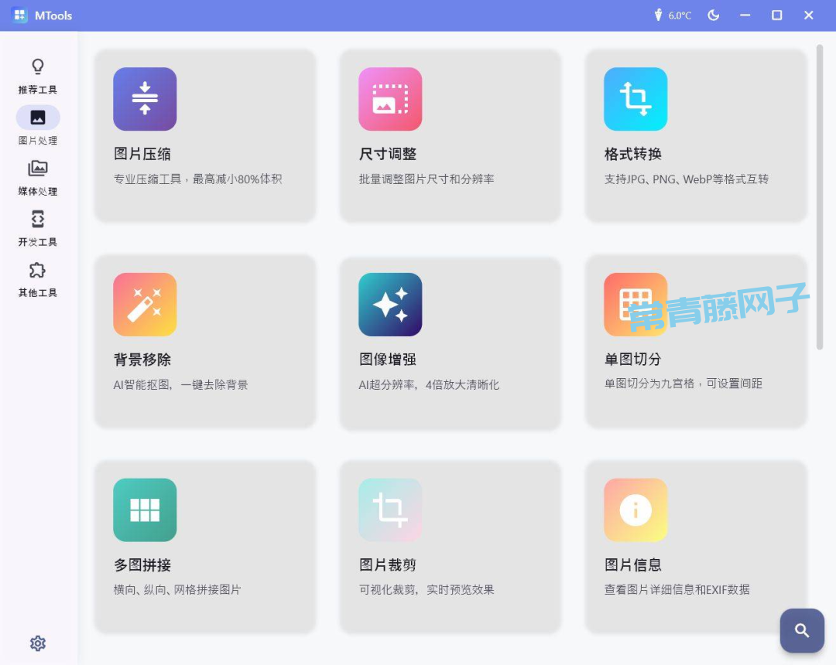The height and width of the screenshot is (665, 836).
Task: Launch the 图像增强 sparkle icon
Action: 390,305
